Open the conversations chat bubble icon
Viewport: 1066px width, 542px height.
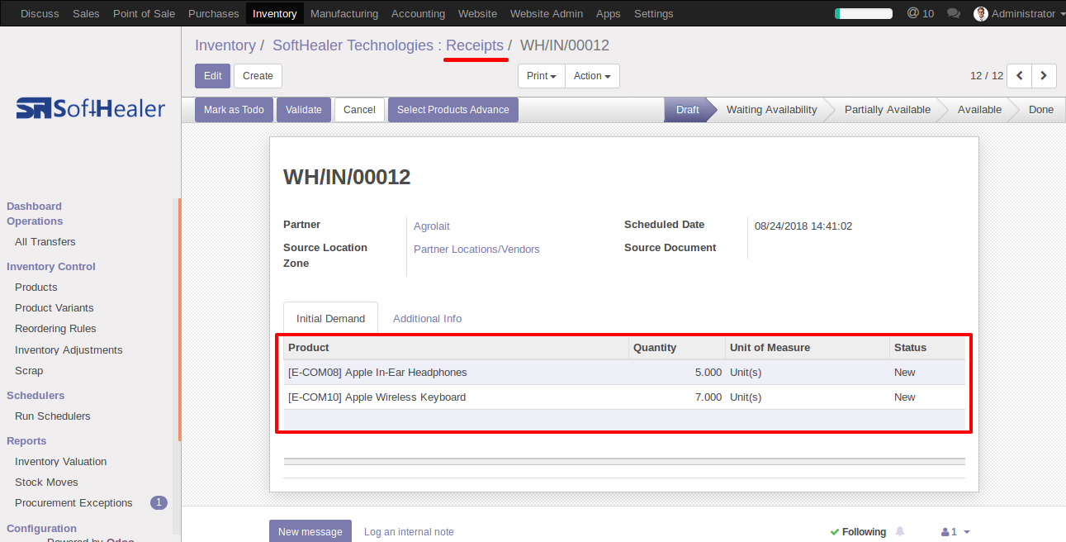954,13
